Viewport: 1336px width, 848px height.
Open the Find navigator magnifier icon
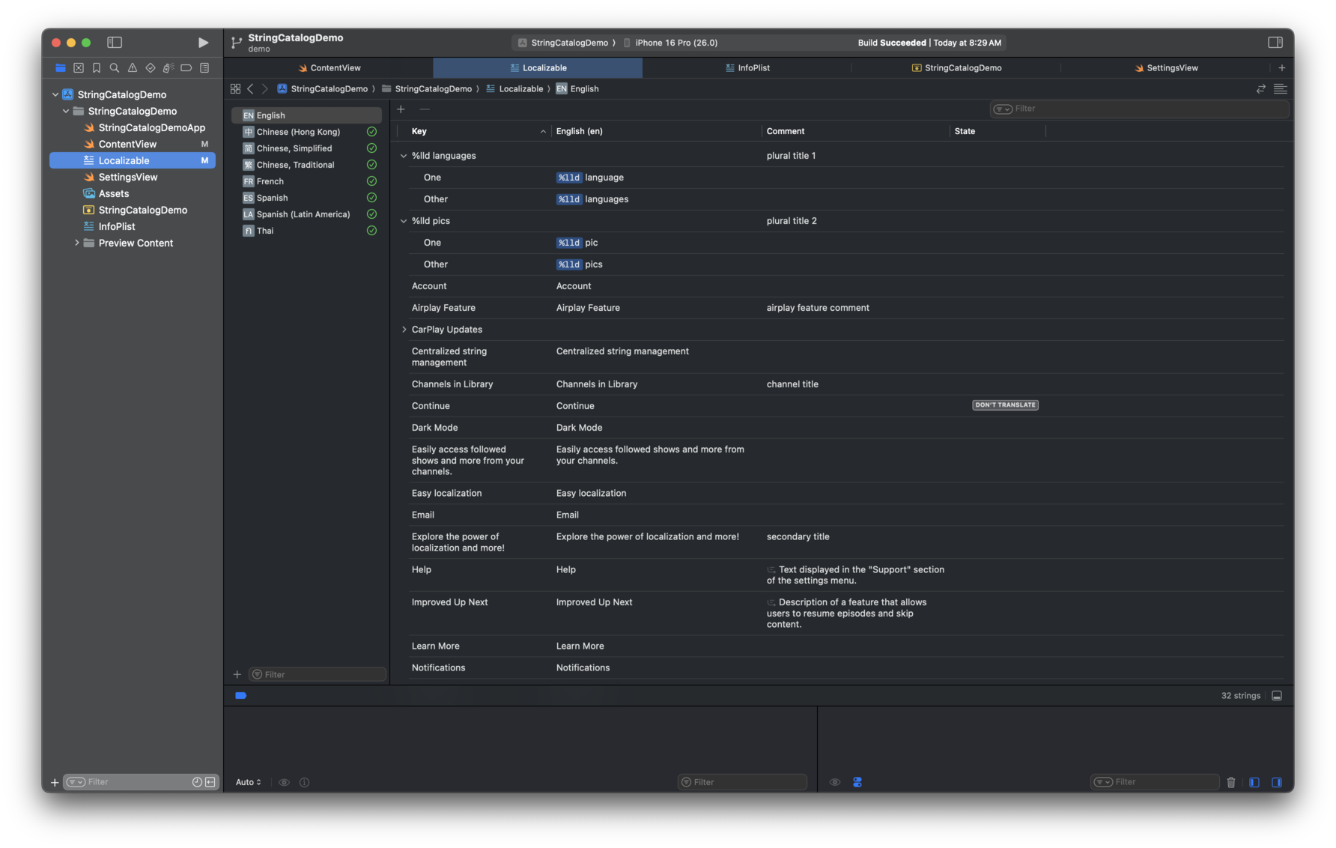pos(115,68)
